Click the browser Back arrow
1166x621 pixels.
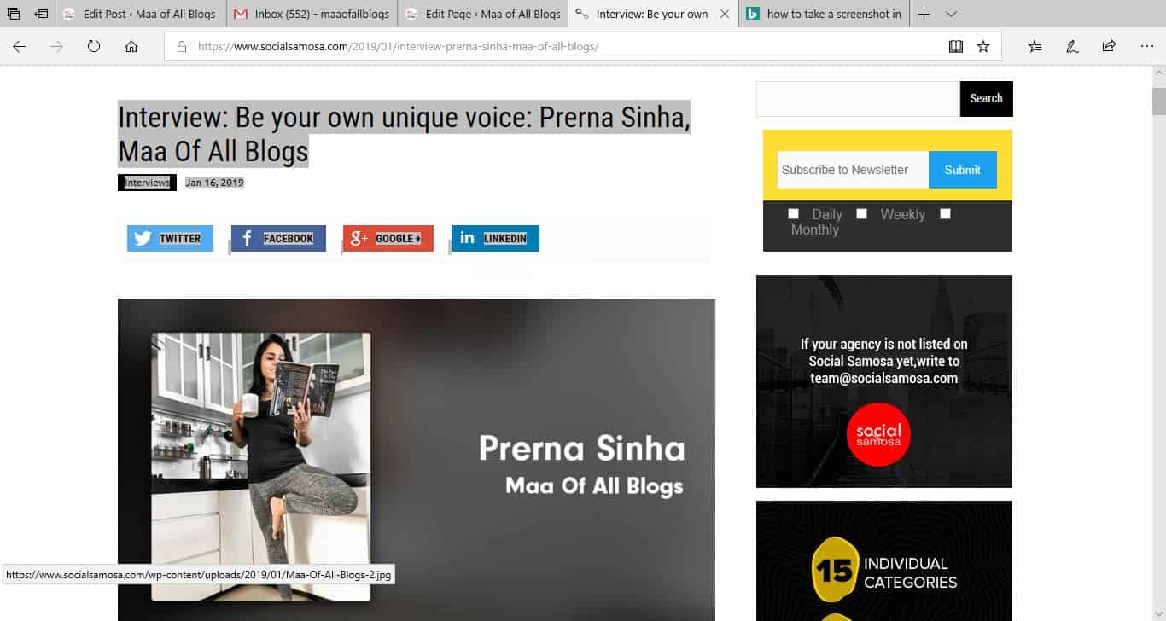tap(19, 47)
